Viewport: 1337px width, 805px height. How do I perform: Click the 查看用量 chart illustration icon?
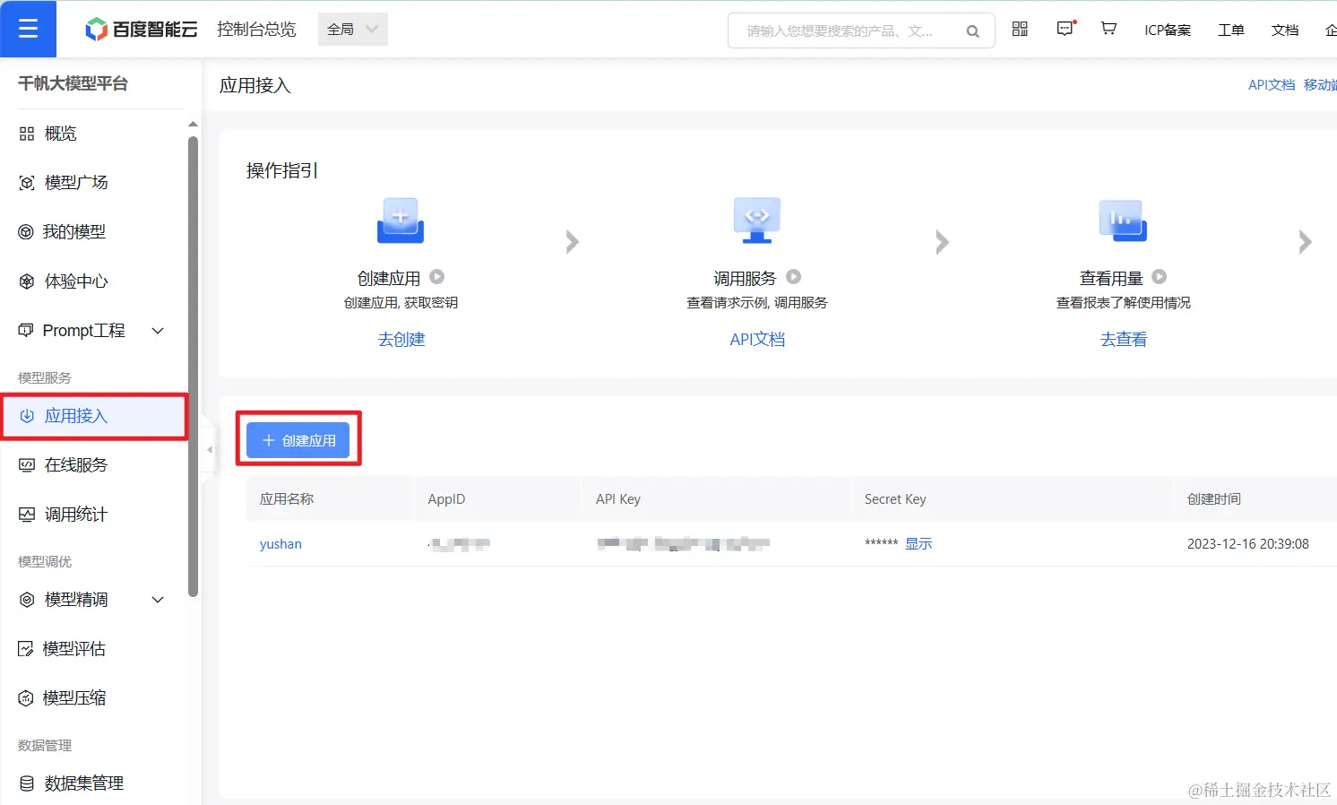point(1123,221)
